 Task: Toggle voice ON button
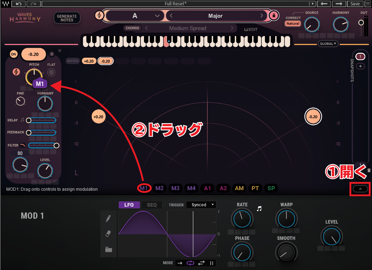tap(13, 54)
